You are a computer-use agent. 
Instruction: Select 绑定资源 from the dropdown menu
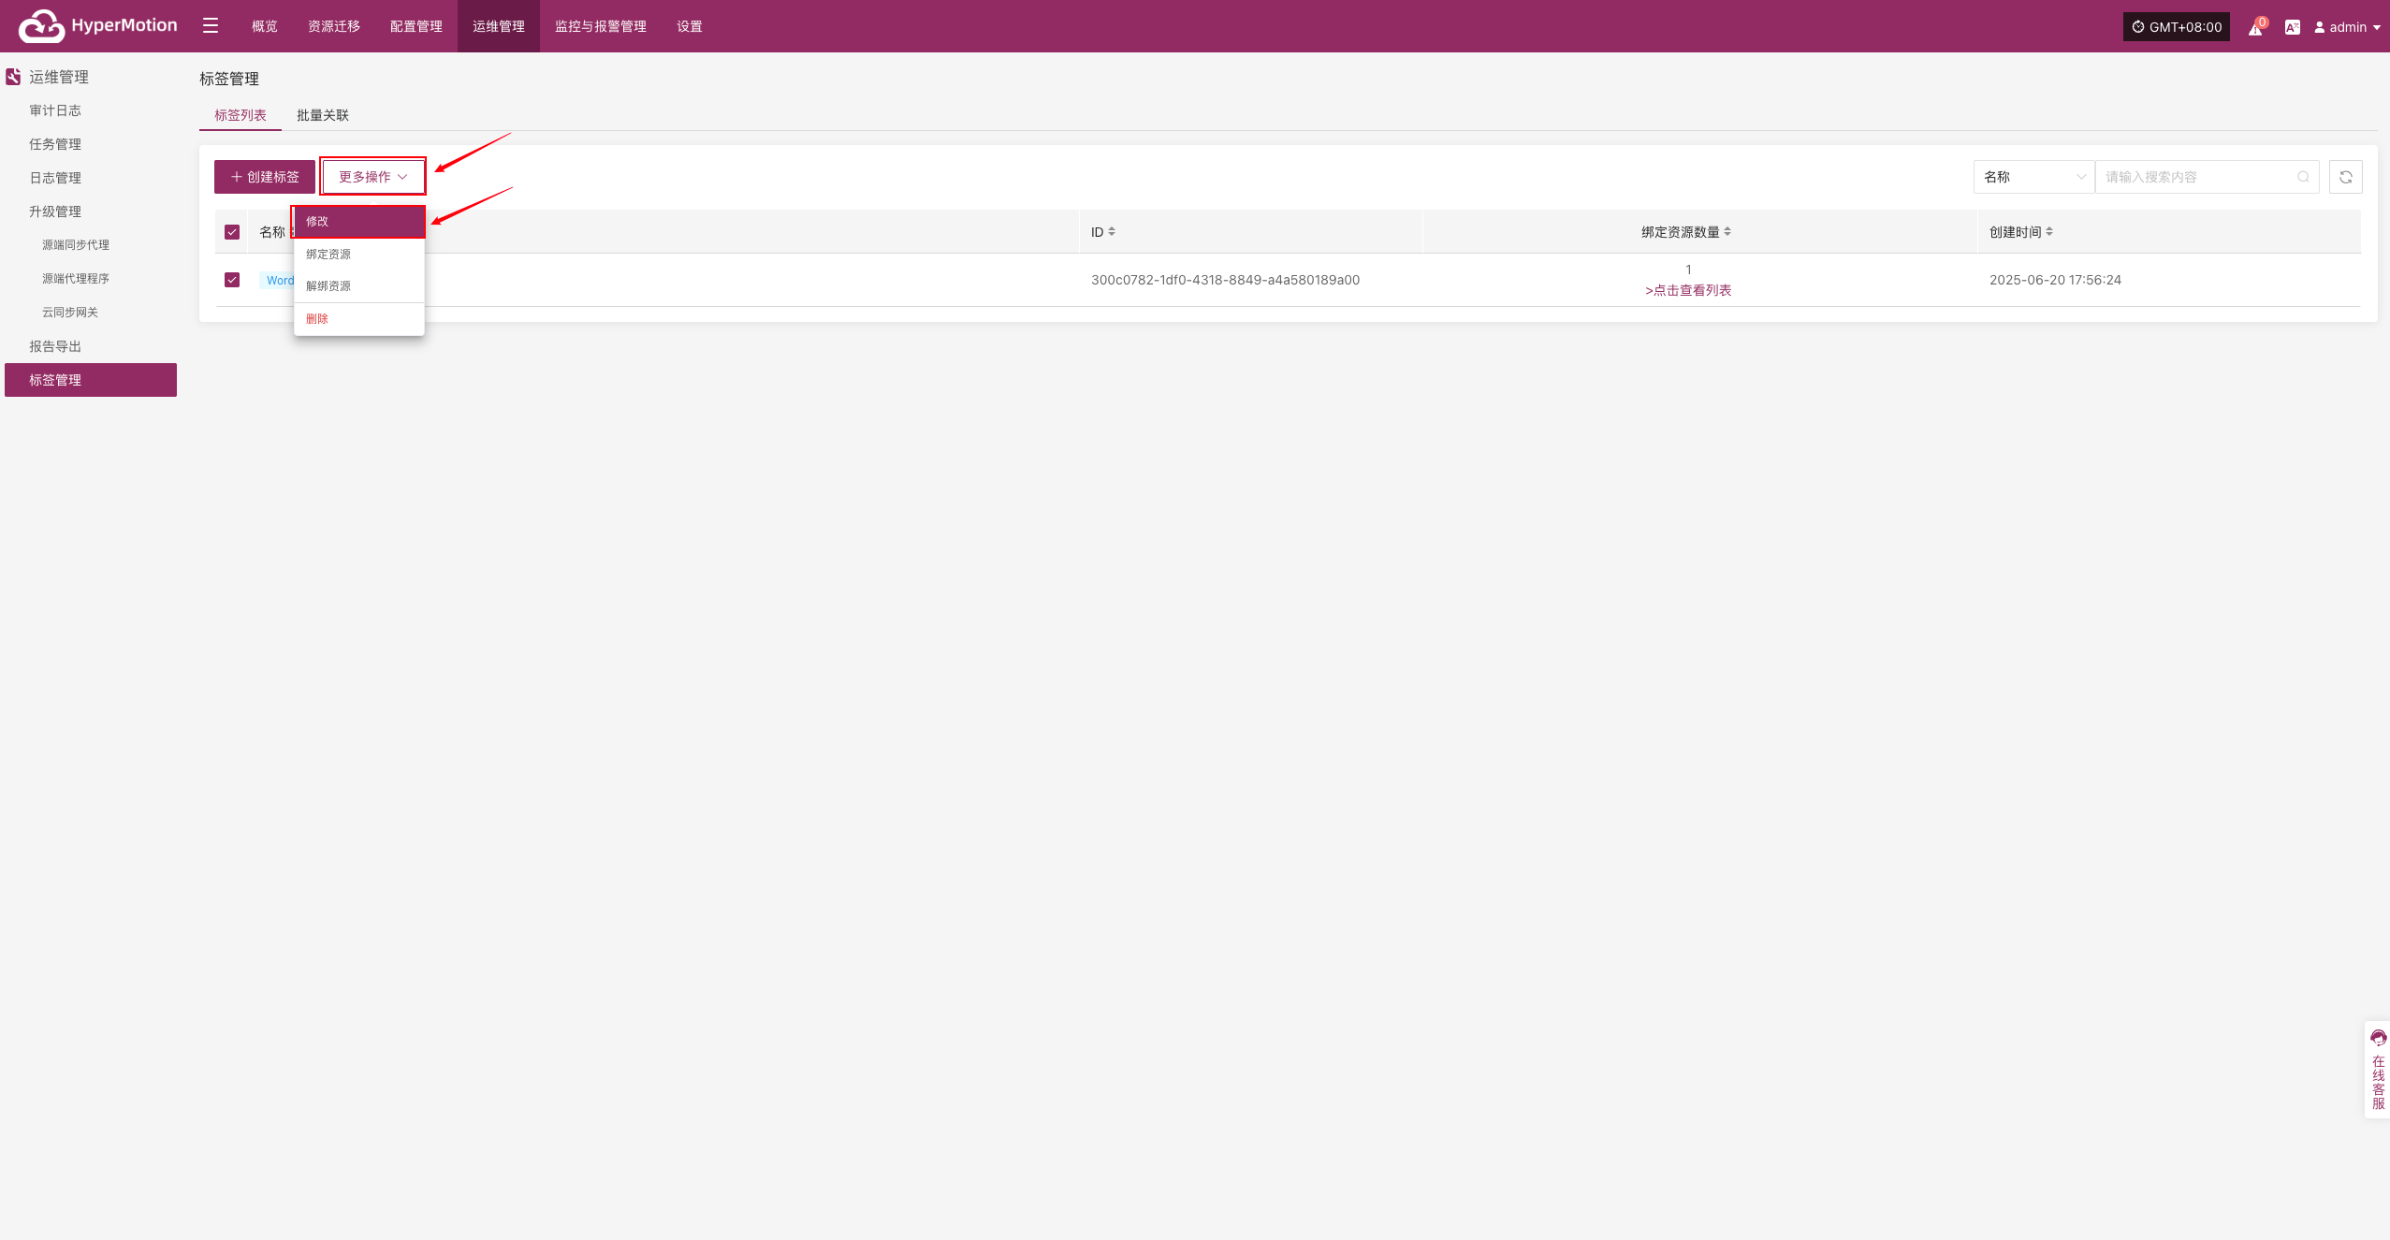pyautogui.click(x=359, y=255)
